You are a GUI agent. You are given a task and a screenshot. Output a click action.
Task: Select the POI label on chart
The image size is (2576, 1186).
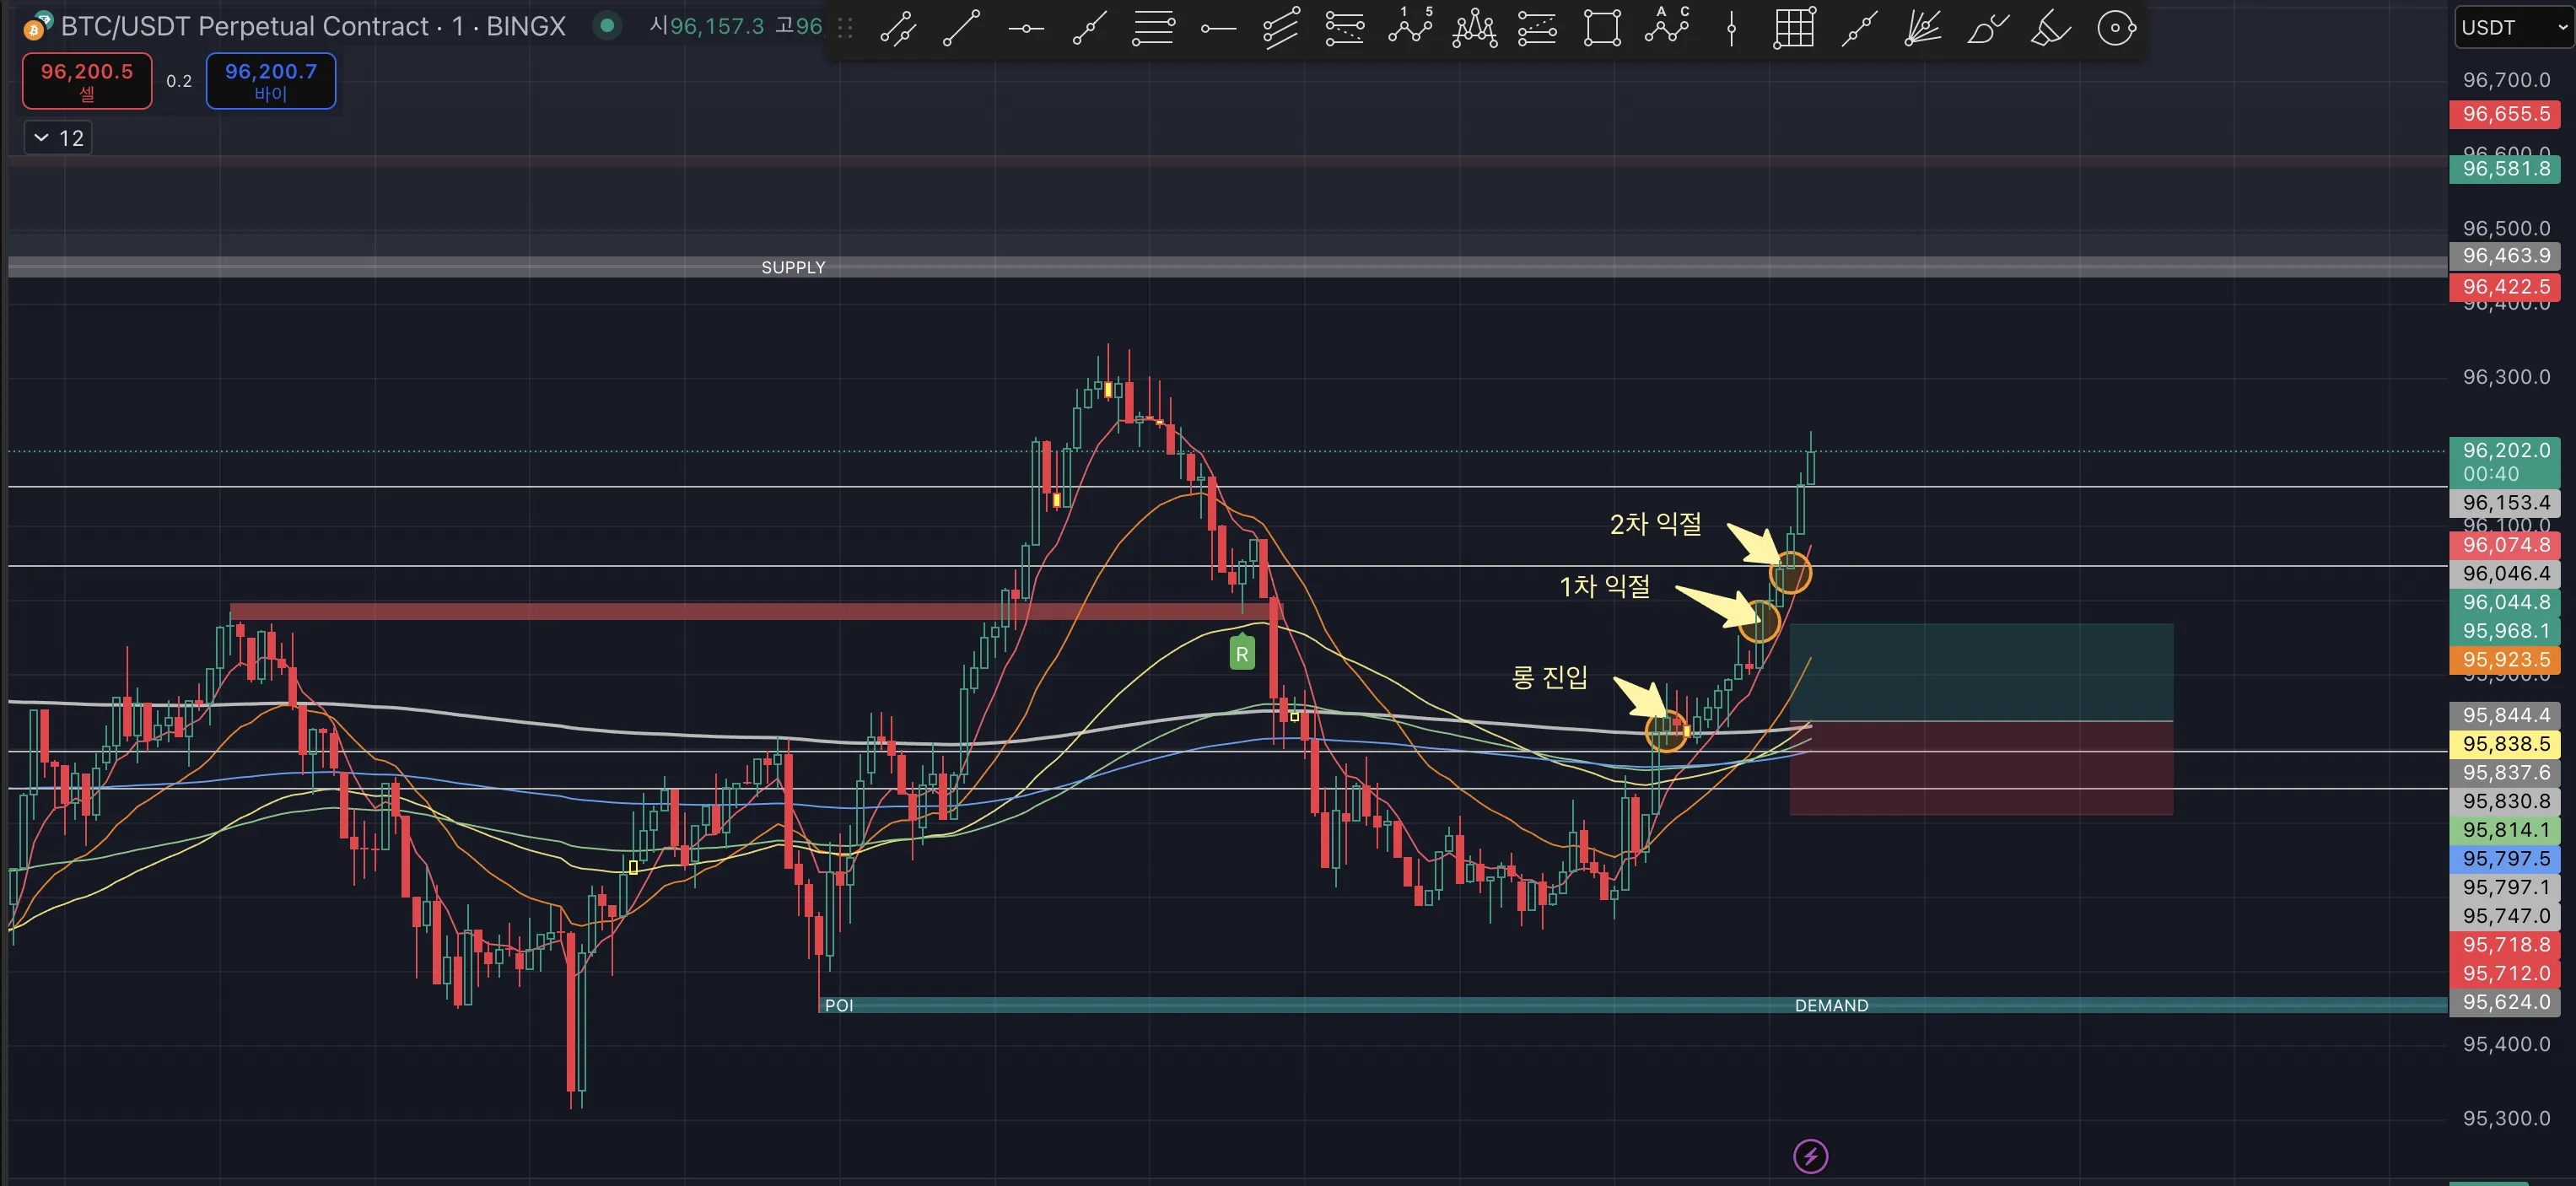click(838, 1005)
